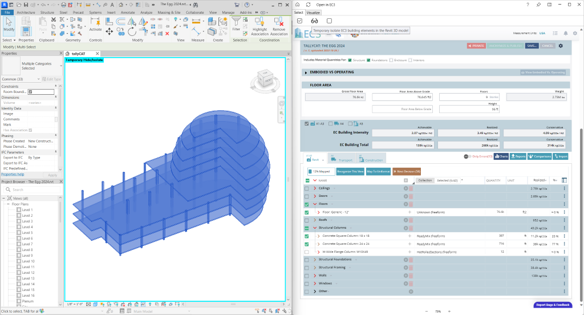Check the W-Wide Flange-Column row checkbox
This screenshot has height=315, width=584.
pyautogui.click(x=307, y=252)
